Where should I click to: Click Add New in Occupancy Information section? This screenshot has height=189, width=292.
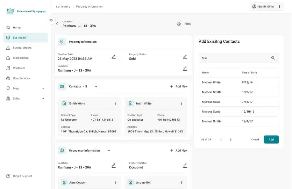pos(179,150)
